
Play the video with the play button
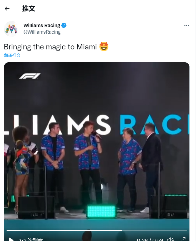tap(11, 239)
